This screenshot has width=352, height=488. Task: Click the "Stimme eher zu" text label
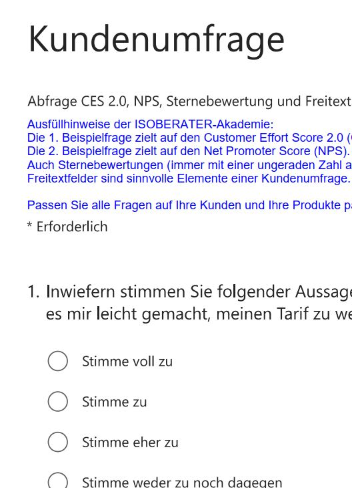tap(130, 443)
